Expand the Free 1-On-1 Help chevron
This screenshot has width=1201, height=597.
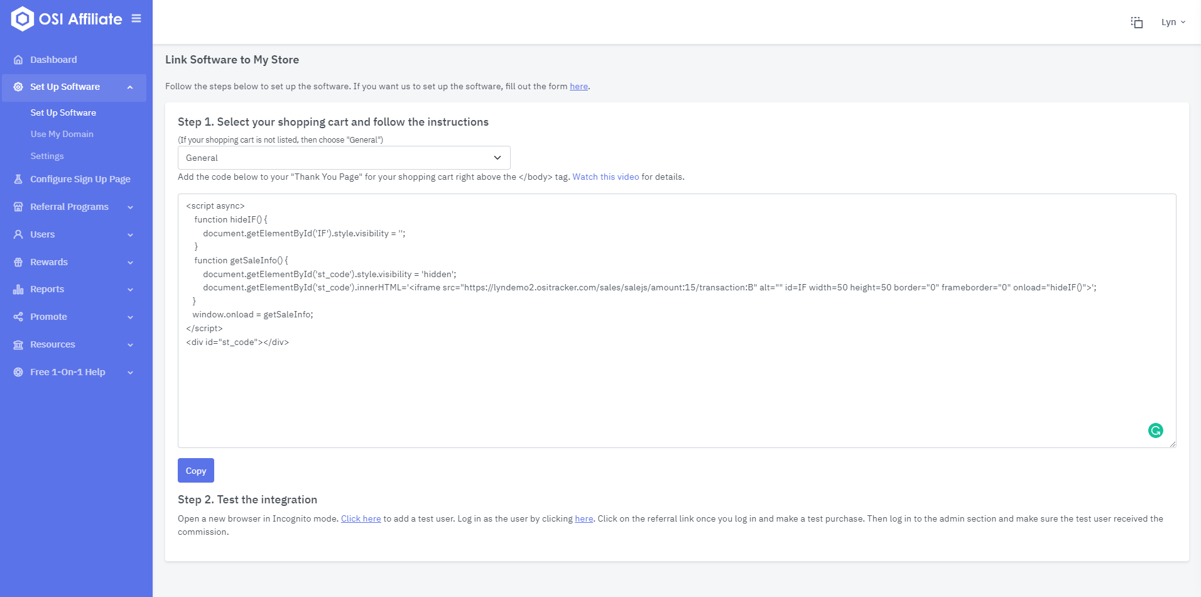[x=130, y=373]
